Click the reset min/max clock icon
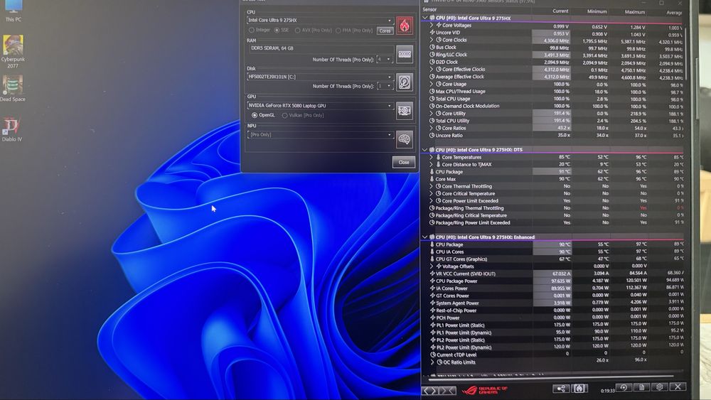Screen dimensions: 711x400 tap(624, 387)
